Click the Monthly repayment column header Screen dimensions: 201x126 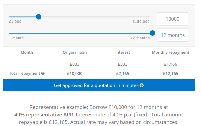(171, 52)
